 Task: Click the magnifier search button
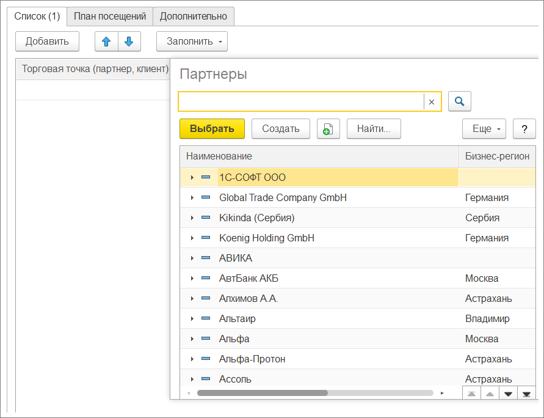click(459, 101)
